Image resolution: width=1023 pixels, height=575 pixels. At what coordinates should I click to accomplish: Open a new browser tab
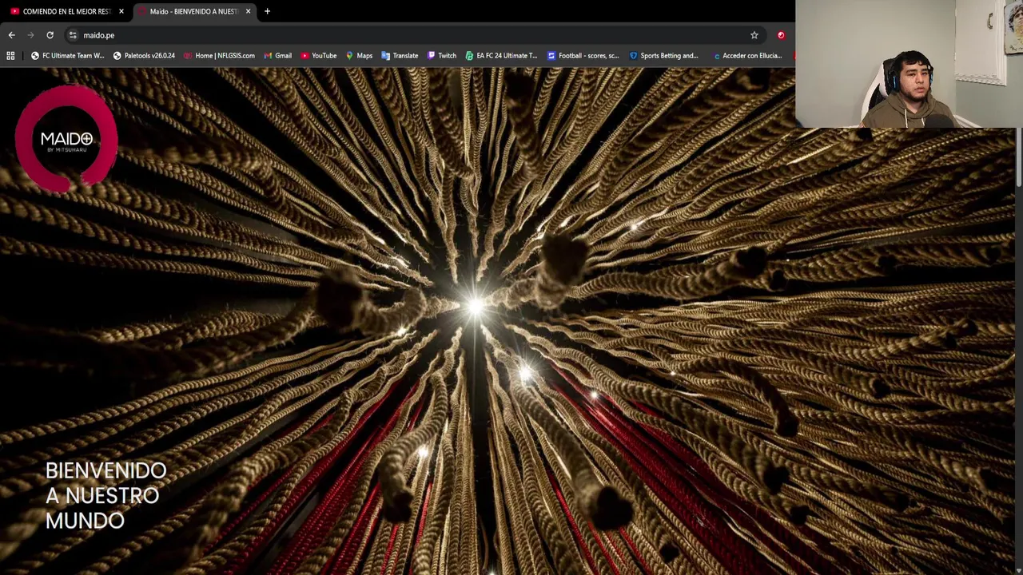pos(267,11)
